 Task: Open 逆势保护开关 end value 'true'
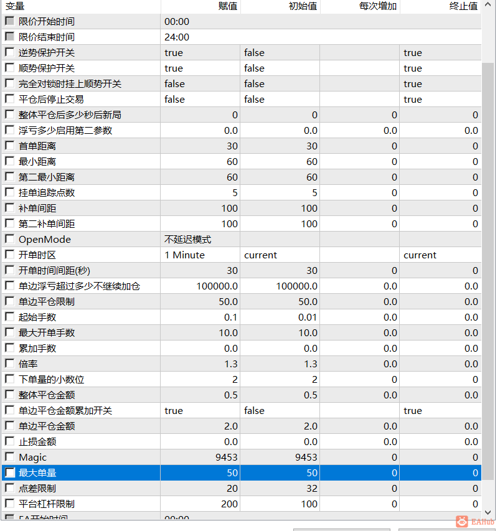(x=440, y=52)
